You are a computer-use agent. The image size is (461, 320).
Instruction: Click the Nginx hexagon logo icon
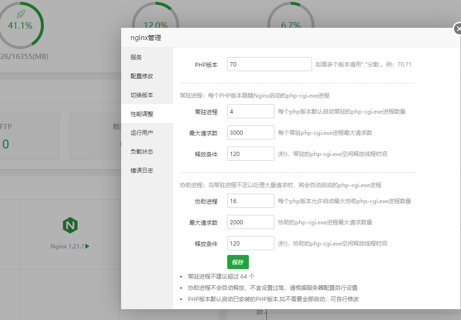[x=70, y=225]
